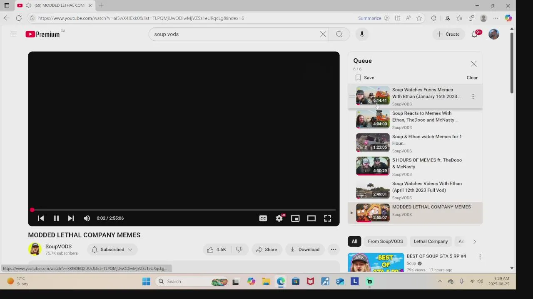
Task: Click the red video progress bar
Action: coord(184,210)
